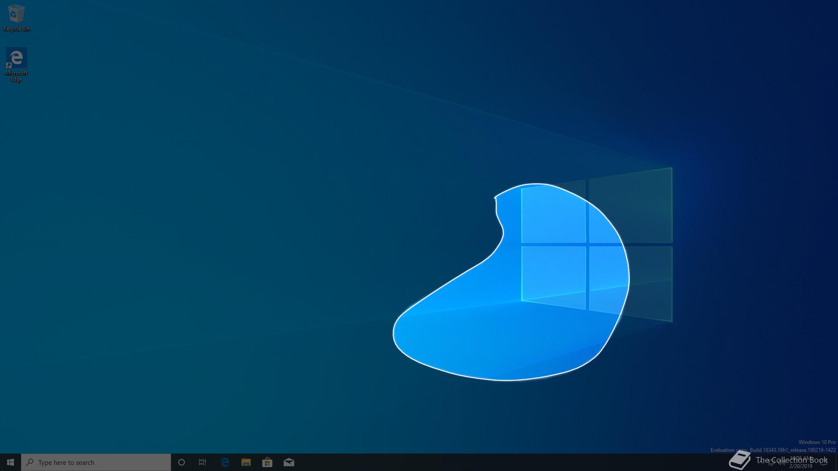Open the clock showing 2/20/2019
The image size is (838, 471).
[801, 462]
